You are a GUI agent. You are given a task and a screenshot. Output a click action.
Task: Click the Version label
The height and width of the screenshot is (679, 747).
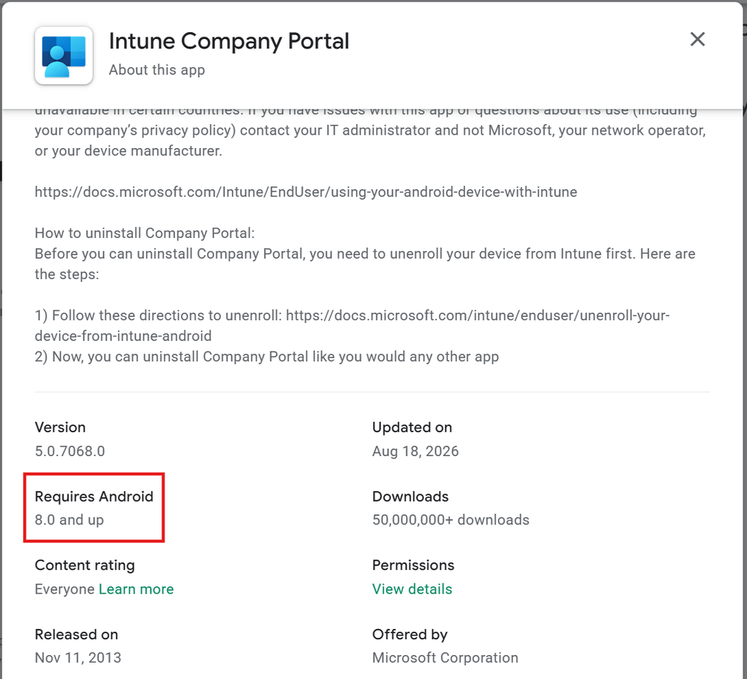point(60,428)
